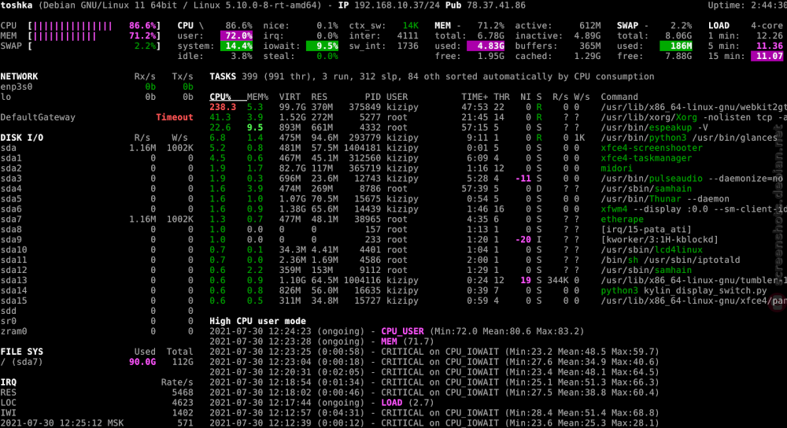The image size is (787, 428).
Task: Select the sr0 disk row
Action: (x=97, y=321)
